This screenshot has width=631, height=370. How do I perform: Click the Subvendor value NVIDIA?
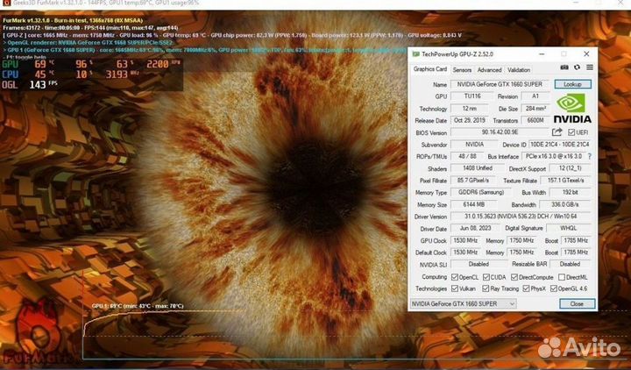tap(474, 144)
